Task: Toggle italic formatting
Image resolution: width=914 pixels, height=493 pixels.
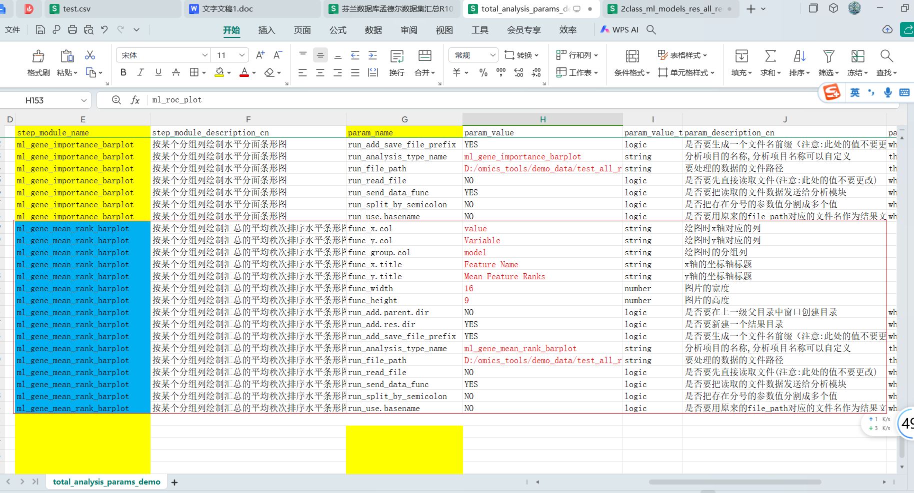Action: 140,72
